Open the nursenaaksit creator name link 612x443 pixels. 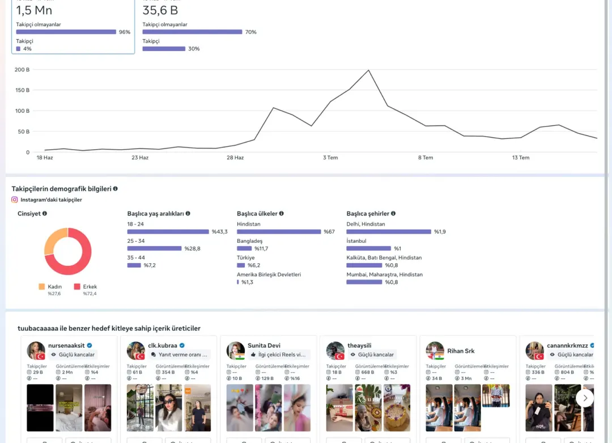tap(66, 345)
